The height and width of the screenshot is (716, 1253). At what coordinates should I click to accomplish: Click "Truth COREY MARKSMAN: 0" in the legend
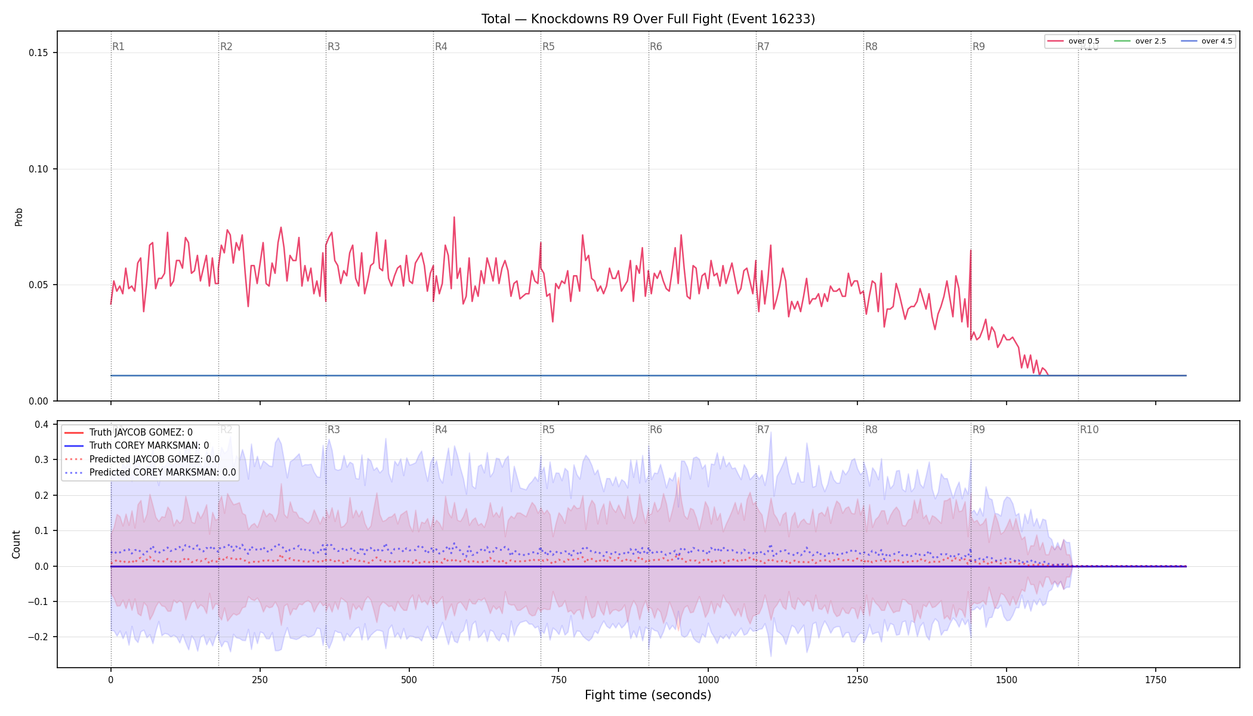(137, 446)
